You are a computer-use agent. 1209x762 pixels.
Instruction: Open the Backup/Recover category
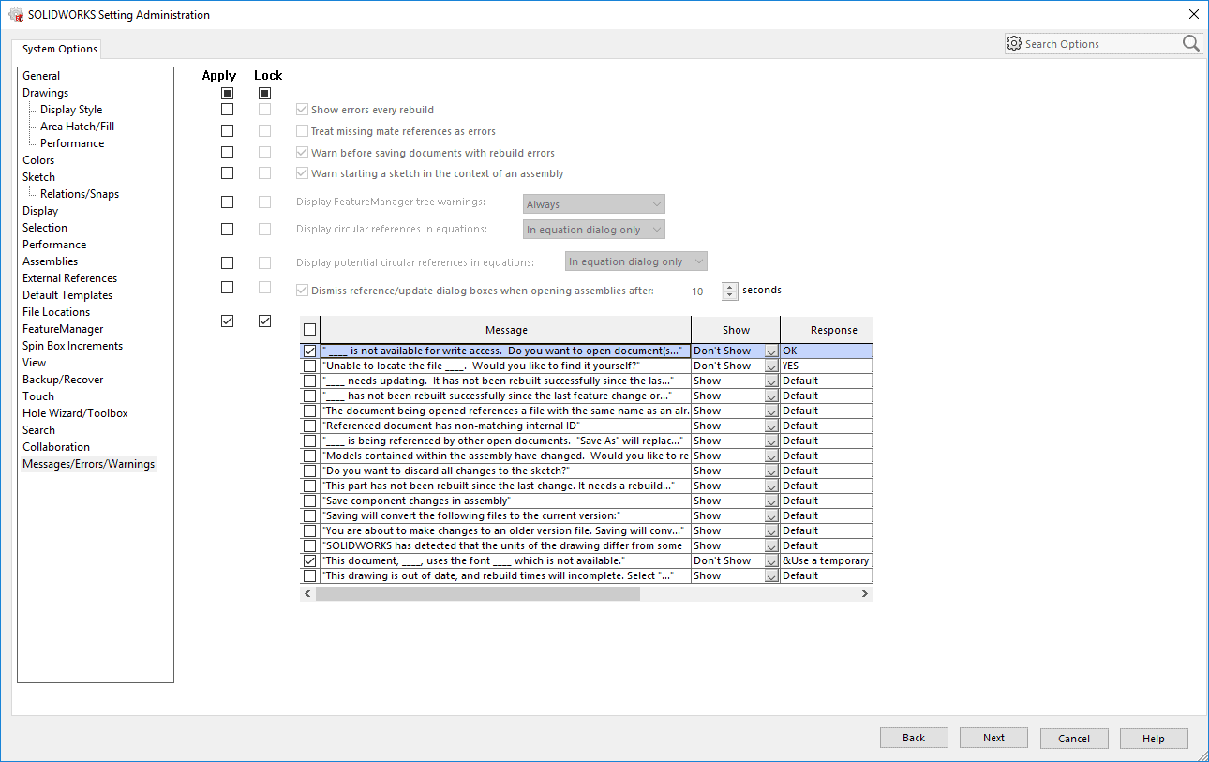pyautogui.click(x=63, y=380)
